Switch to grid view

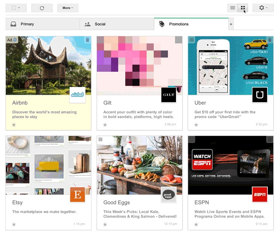[x=243, y=8]
